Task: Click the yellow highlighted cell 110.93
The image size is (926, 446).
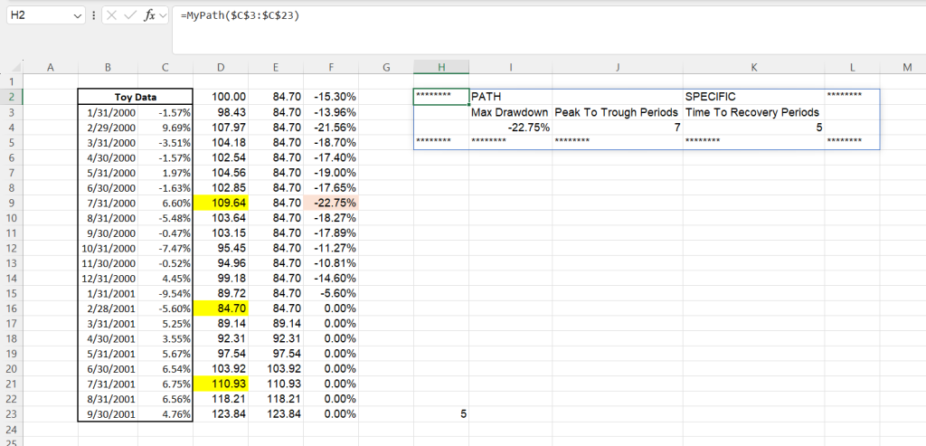Action: click(222, 382)
